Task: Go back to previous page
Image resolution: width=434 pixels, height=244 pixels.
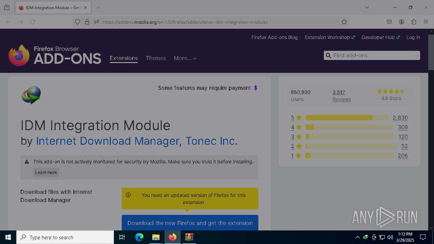Action: click(x=8, y=22)
